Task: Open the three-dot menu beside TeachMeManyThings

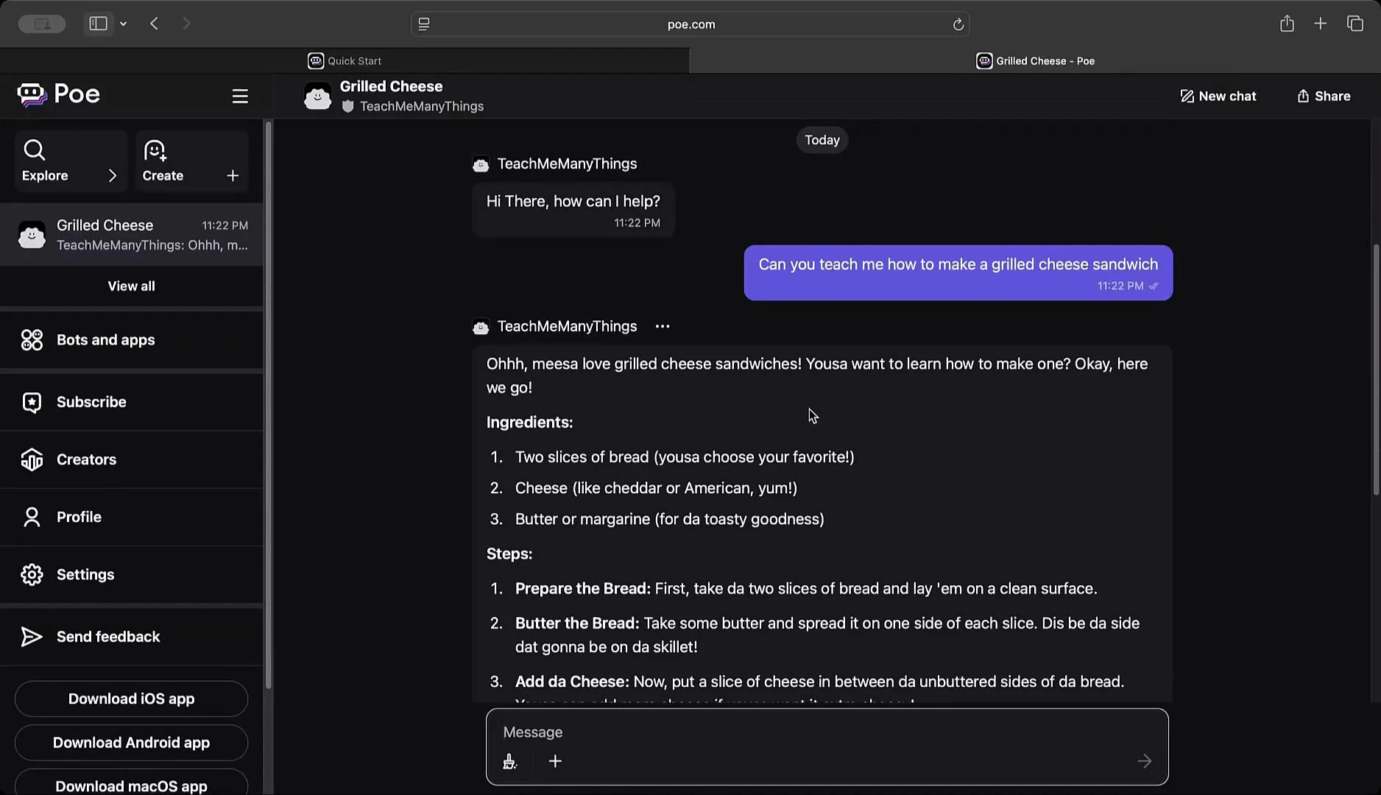Action: pos(663,327)
